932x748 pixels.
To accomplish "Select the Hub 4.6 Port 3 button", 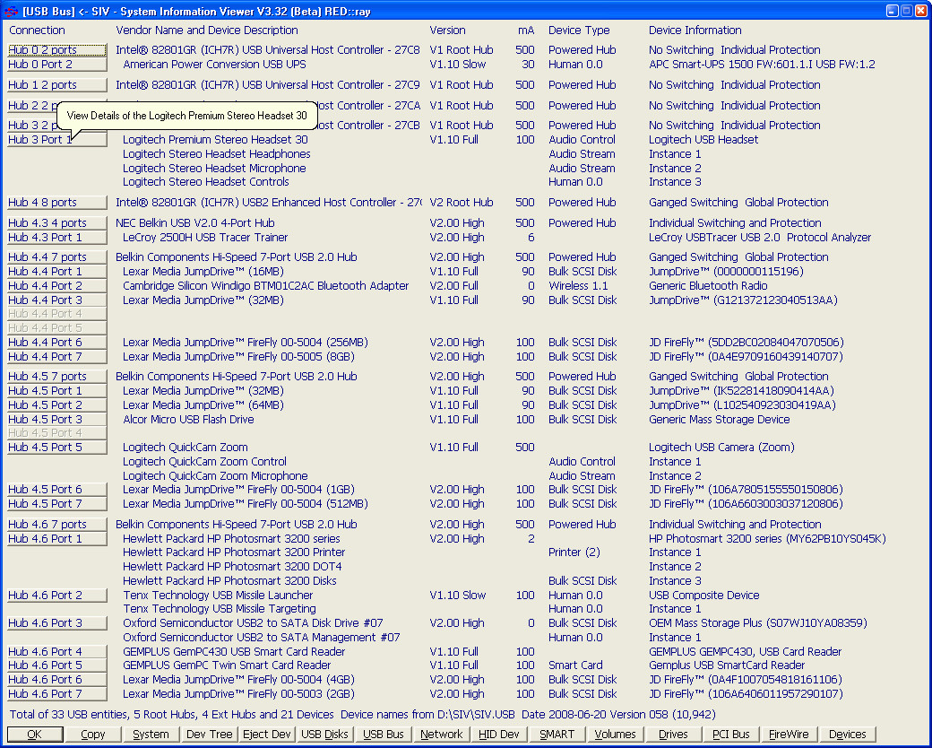I will pos(57,623).
